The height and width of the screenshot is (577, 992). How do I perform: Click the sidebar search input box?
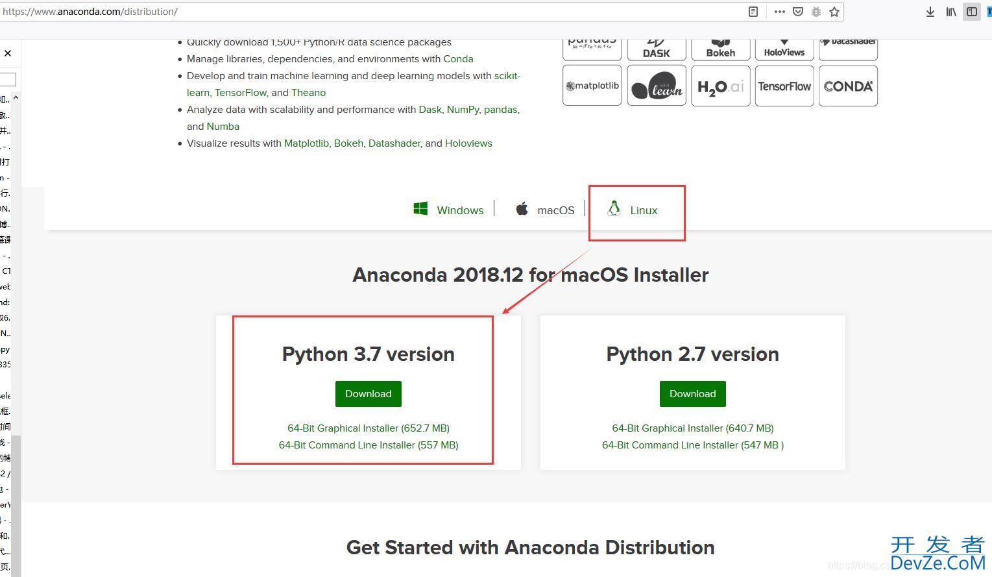point(7,79)
